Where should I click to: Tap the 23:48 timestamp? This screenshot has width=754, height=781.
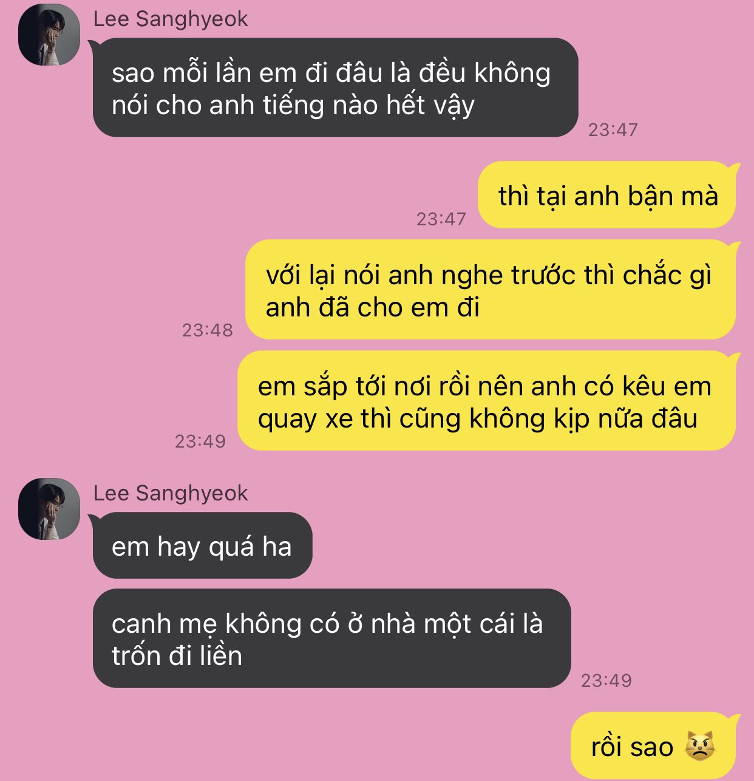[208, 330]
